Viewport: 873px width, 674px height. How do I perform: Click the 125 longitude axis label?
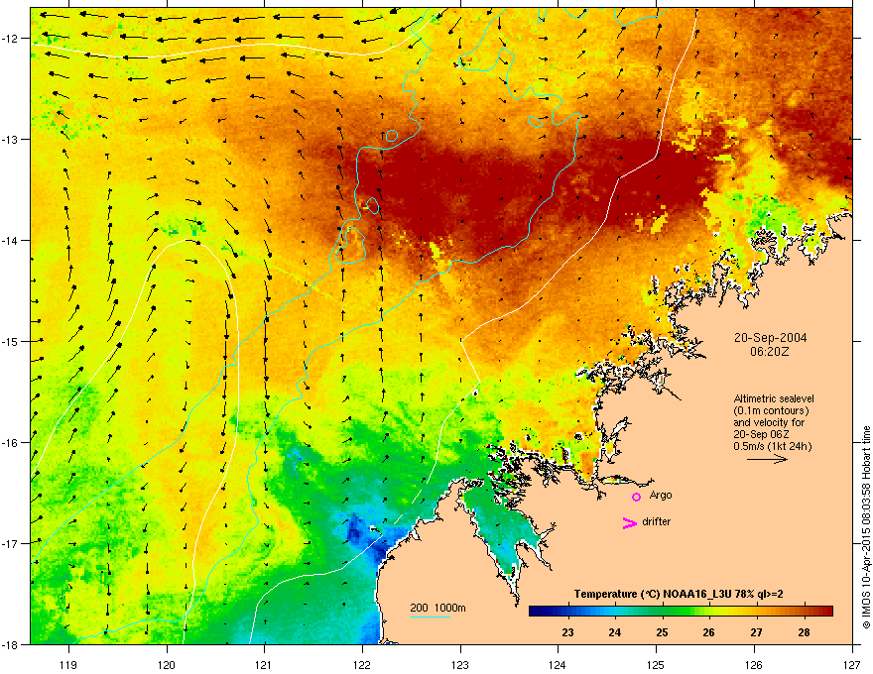coord(656,664)
